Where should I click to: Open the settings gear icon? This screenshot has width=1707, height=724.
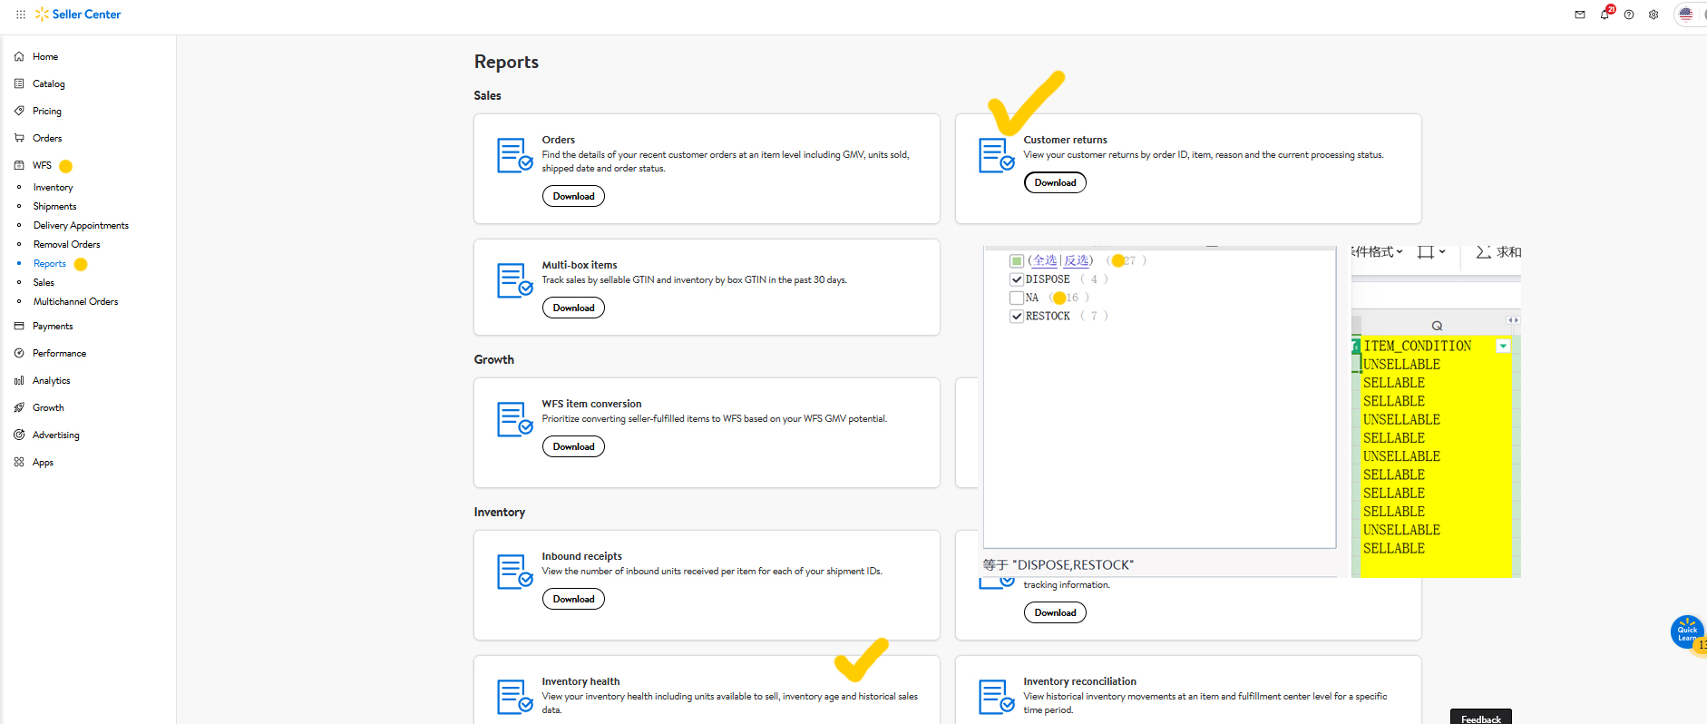(1653, 15)
